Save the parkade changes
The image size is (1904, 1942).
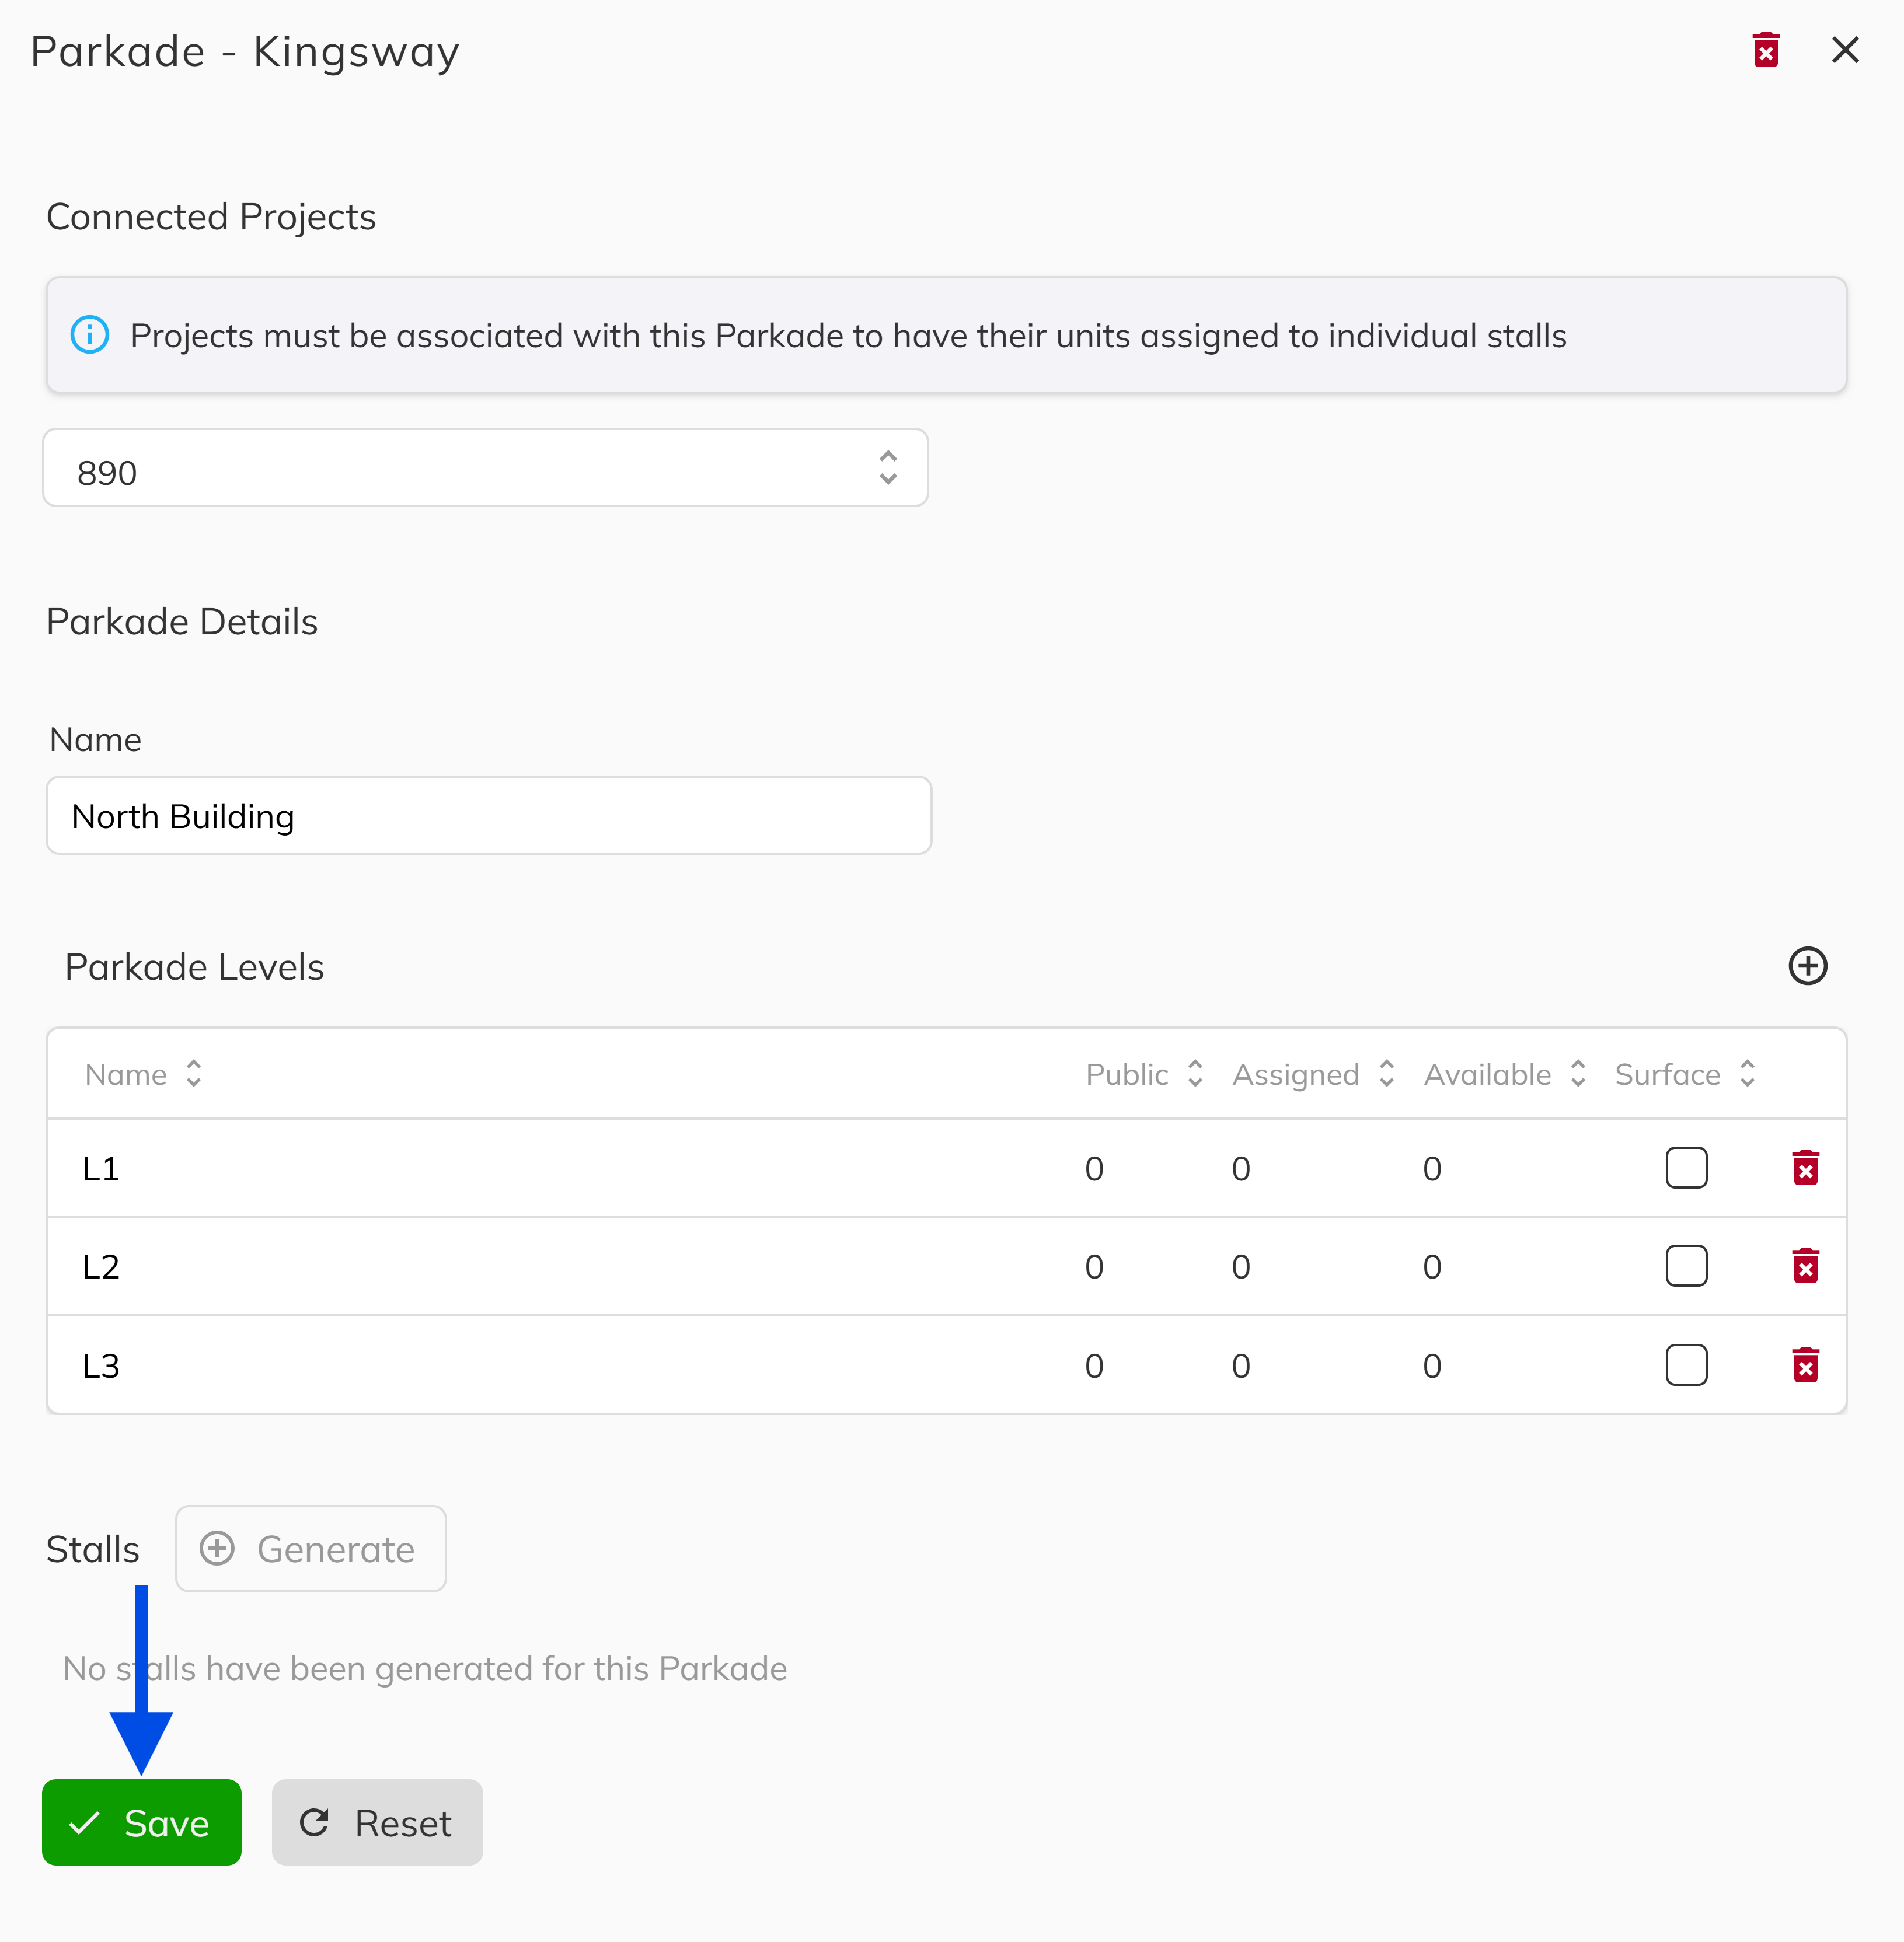point(142,1823)
